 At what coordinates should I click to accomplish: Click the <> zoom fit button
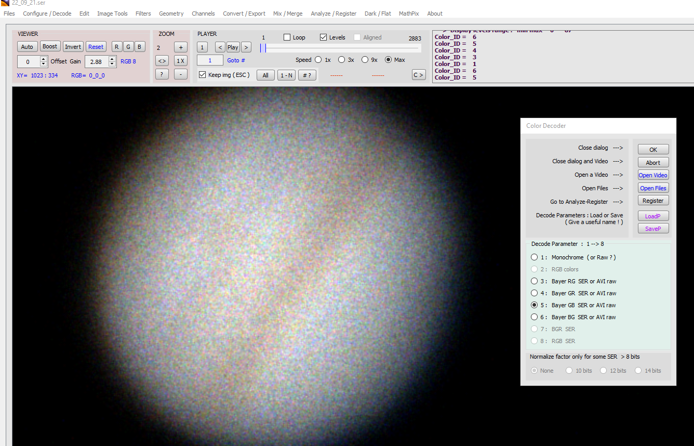coord(162,61)
